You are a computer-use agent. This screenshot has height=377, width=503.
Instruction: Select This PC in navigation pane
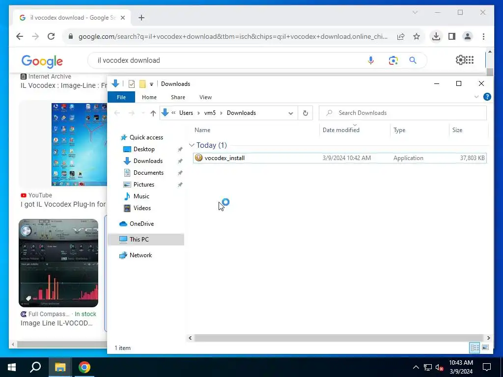click(139, 240)
